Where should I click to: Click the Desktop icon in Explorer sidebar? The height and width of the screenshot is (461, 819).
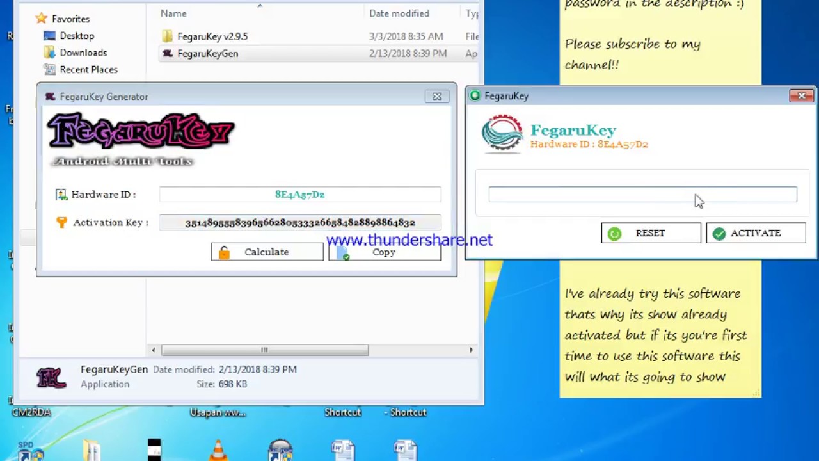click(x=49, y=36)
